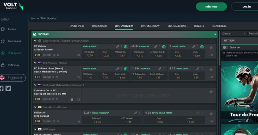Select the Live Overview tab
Image resolution: width=258 pixels, height=135 pixels.
coord(124,26)
